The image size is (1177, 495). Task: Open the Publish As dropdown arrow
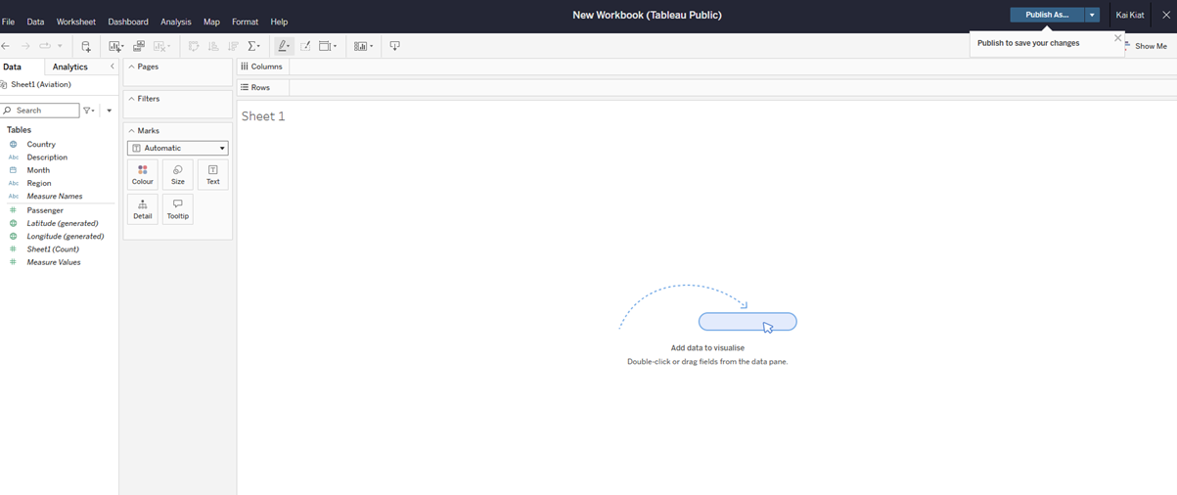coord(1092,15)
